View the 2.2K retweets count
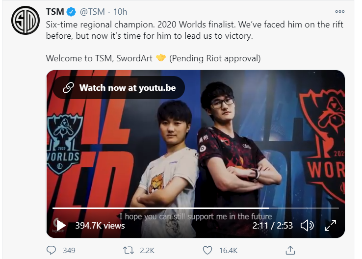 pos(147,251)
